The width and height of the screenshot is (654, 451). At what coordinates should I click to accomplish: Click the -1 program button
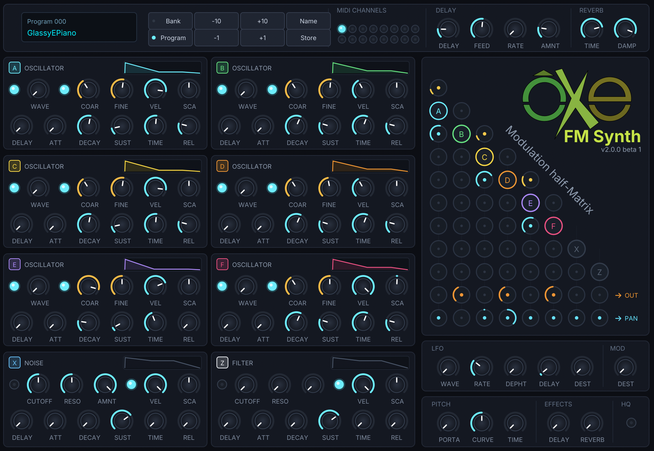coord(216,38)
